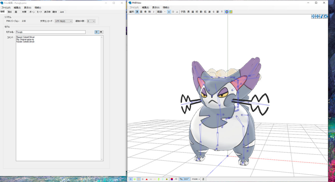The height and width of the screenshot is (182, 335).
Task: Select bone (骨) selection mode in PMDView
Action: 146,12
